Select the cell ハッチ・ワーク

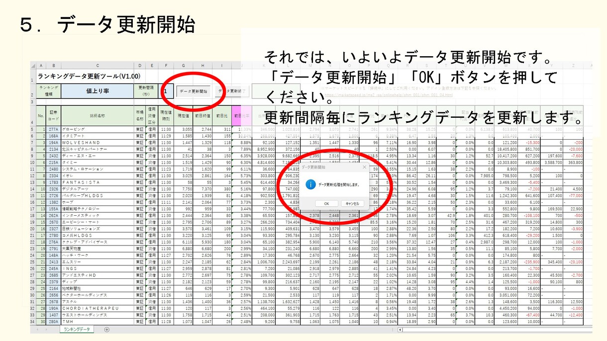[x=98, y=255]
